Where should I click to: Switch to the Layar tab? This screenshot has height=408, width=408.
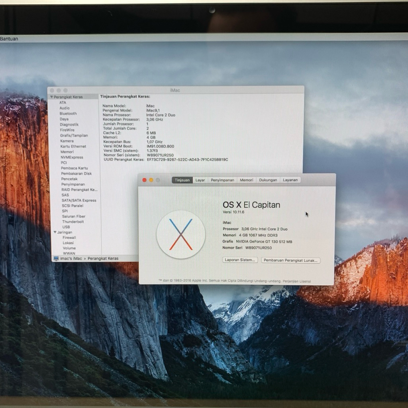[200, 180]
